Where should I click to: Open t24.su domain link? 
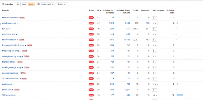(5, 29)
